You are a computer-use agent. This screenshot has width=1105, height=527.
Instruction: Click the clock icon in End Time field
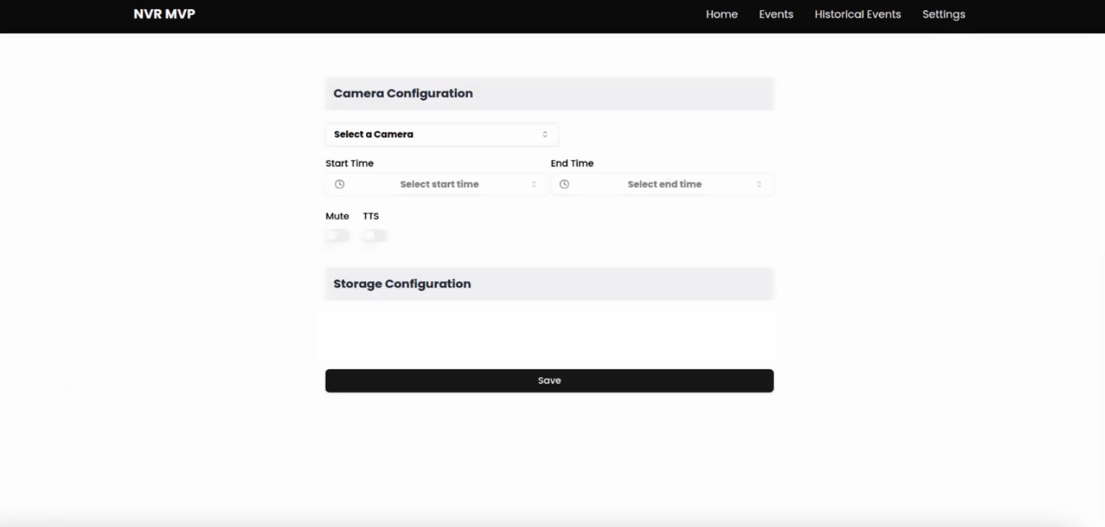pyautogui.click(x=565, y=184)
